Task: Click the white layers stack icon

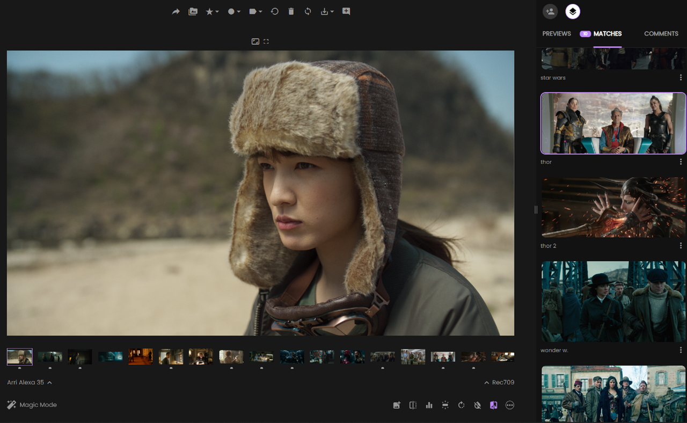Action: pos(573,11)
